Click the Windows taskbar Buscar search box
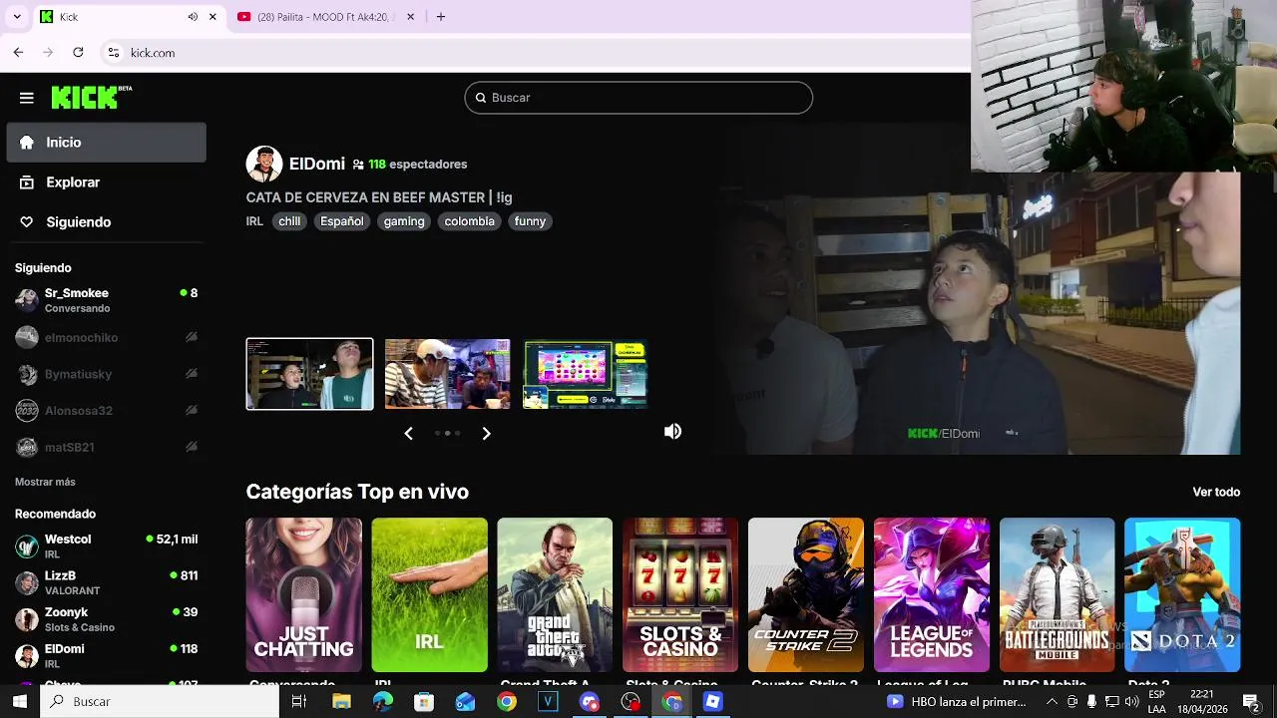Viewport: 1277px width, 718px height. pyautogui.click(x=160, y=702)
